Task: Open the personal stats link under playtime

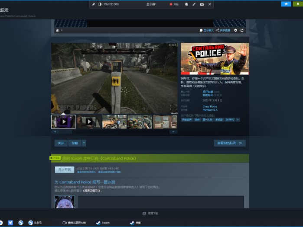Action: 86,172
